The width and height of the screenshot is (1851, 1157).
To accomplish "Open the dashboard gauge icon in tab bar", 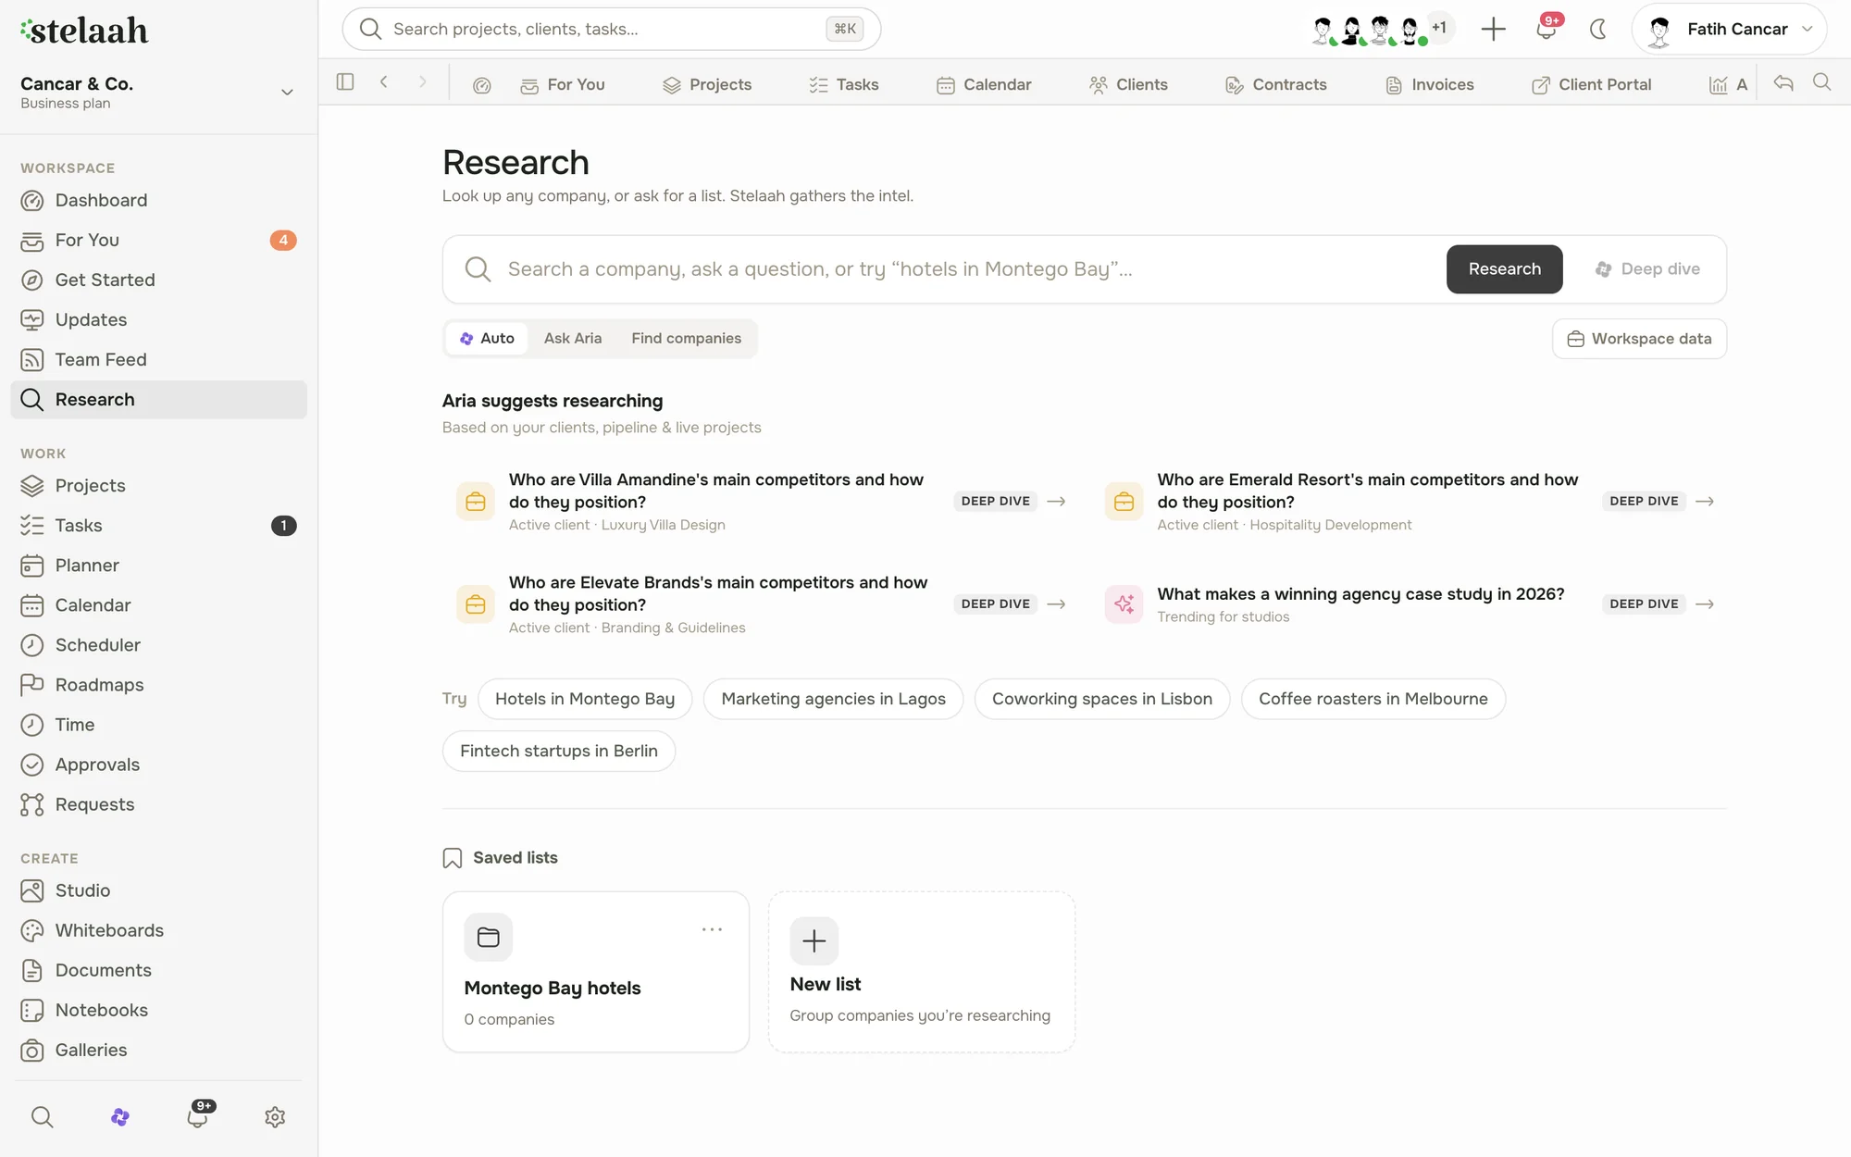I will pyautogui.click(x=481, y=85).
